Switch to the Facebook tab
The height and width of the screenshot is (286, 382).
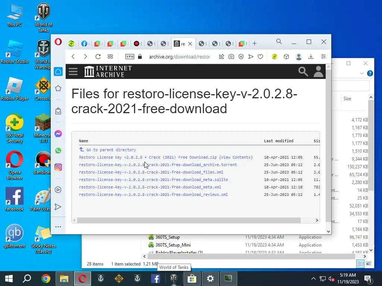point(84,44)
